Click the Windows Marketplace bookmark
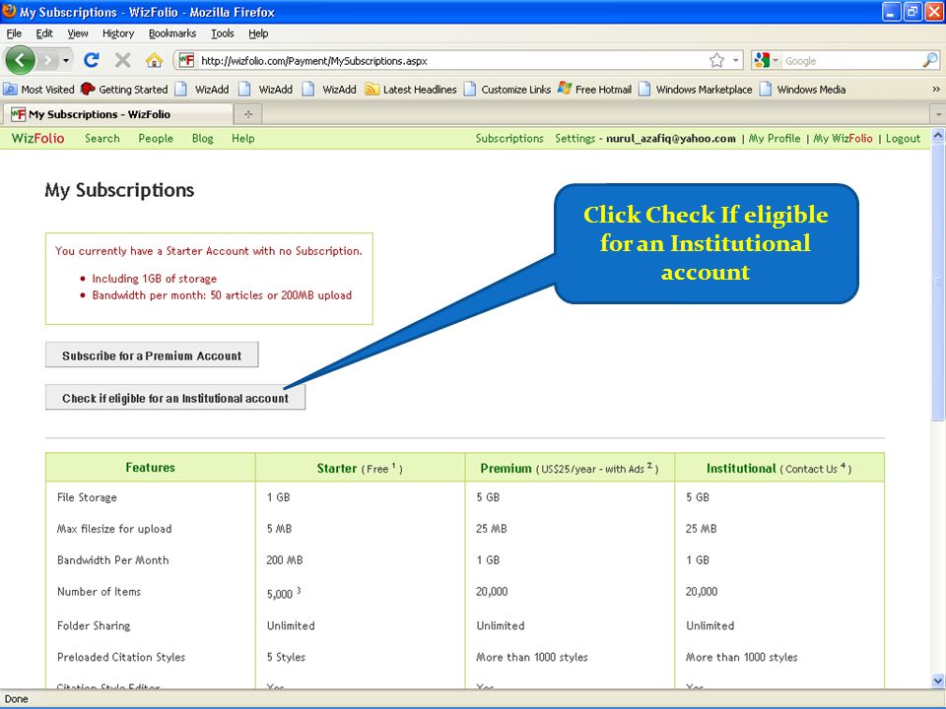This screenshot has width=946, height=709. pyautogui.click(x=696, y=90)
